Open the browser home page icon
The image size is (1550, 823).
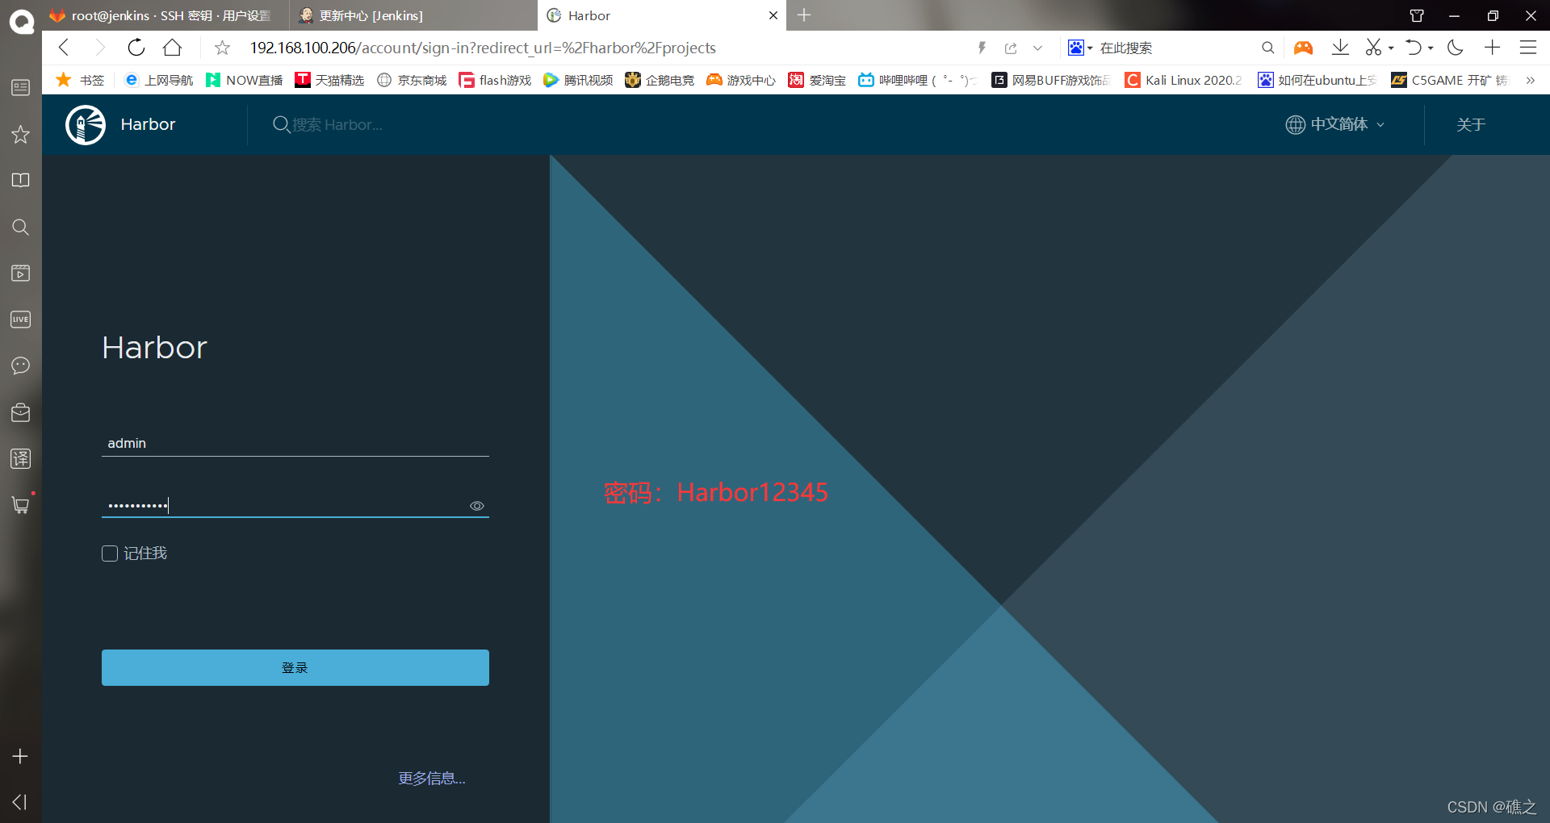172,48
